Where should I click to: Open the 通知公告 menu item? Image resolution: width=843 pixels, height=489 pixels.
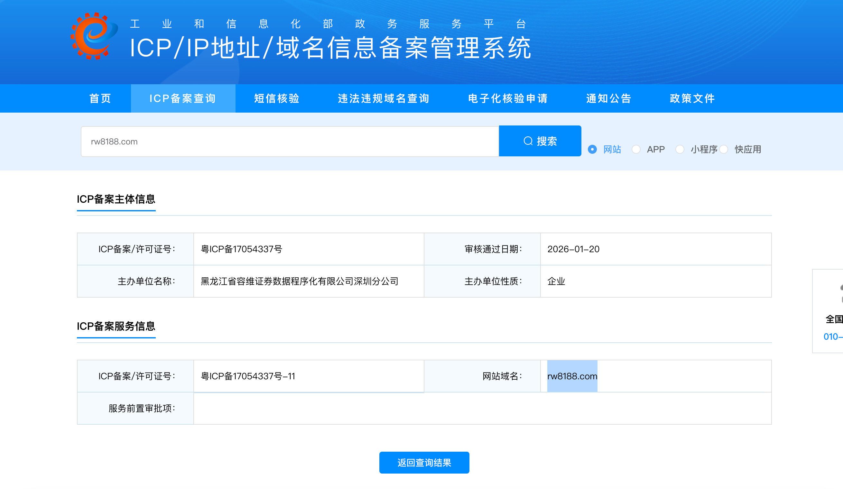point(608,98)
